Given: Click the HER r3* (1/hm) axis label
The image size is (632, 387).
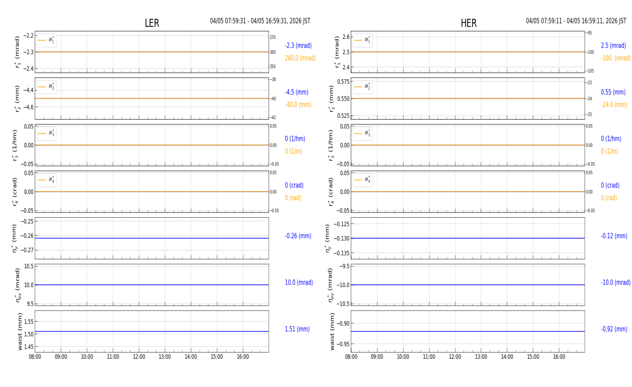Looking at the screenshot, I should pos(331,145).
